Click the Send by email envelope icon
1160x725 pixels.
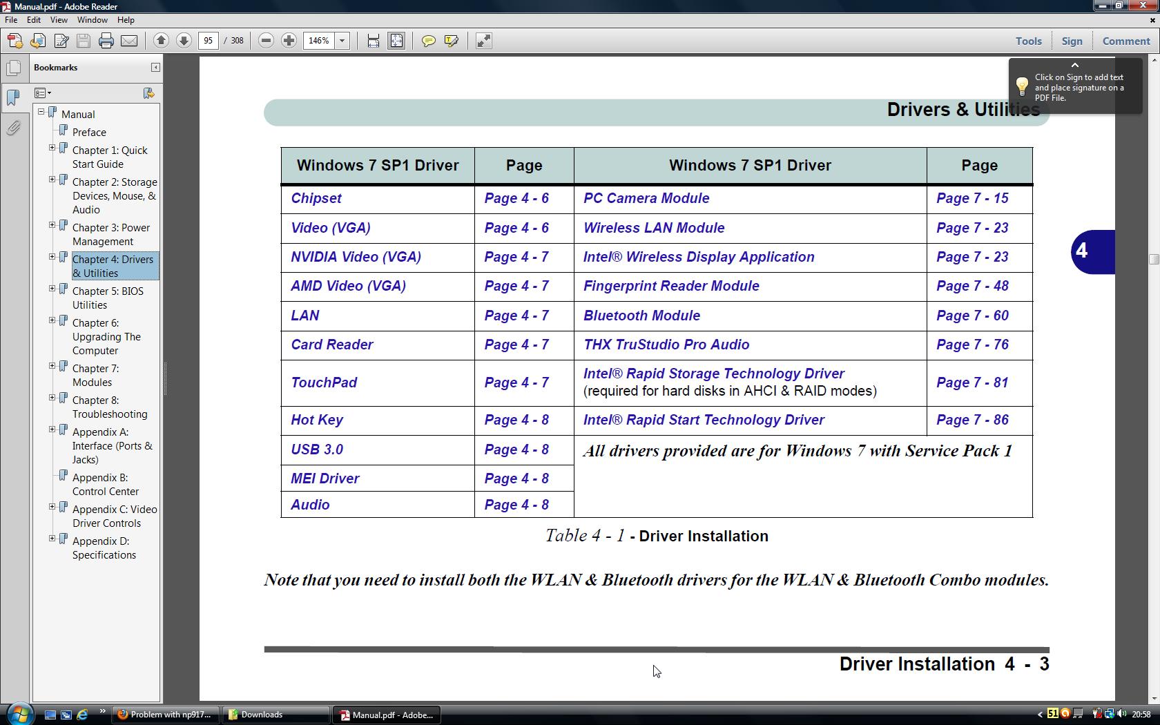129,41
